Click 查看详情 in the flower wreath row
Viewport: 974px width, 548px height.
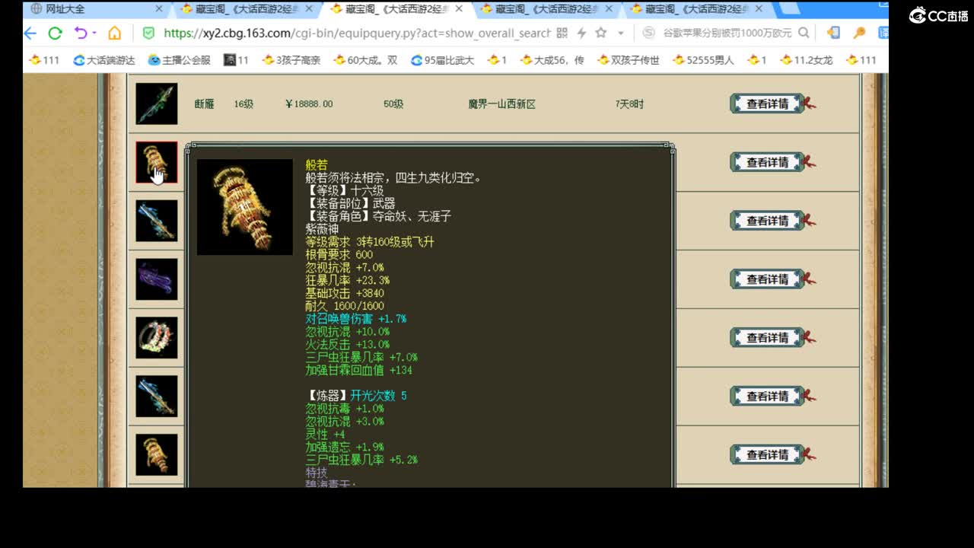(x=767, y=338)
